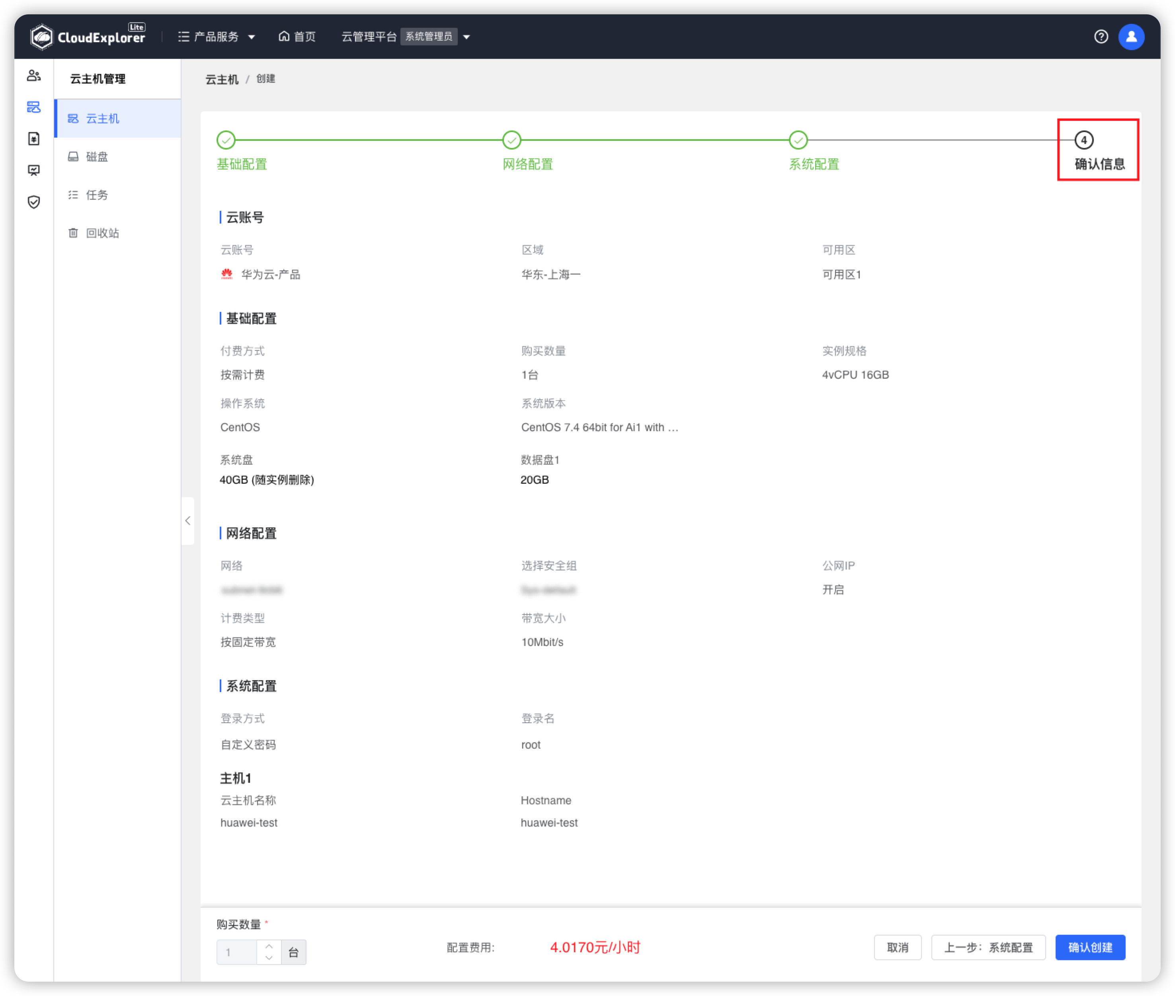Image resolution: width=1175 pixels, height=996 pixels.
Task: Click the 云主机 breadcrumb link
Action: (222, 79)
